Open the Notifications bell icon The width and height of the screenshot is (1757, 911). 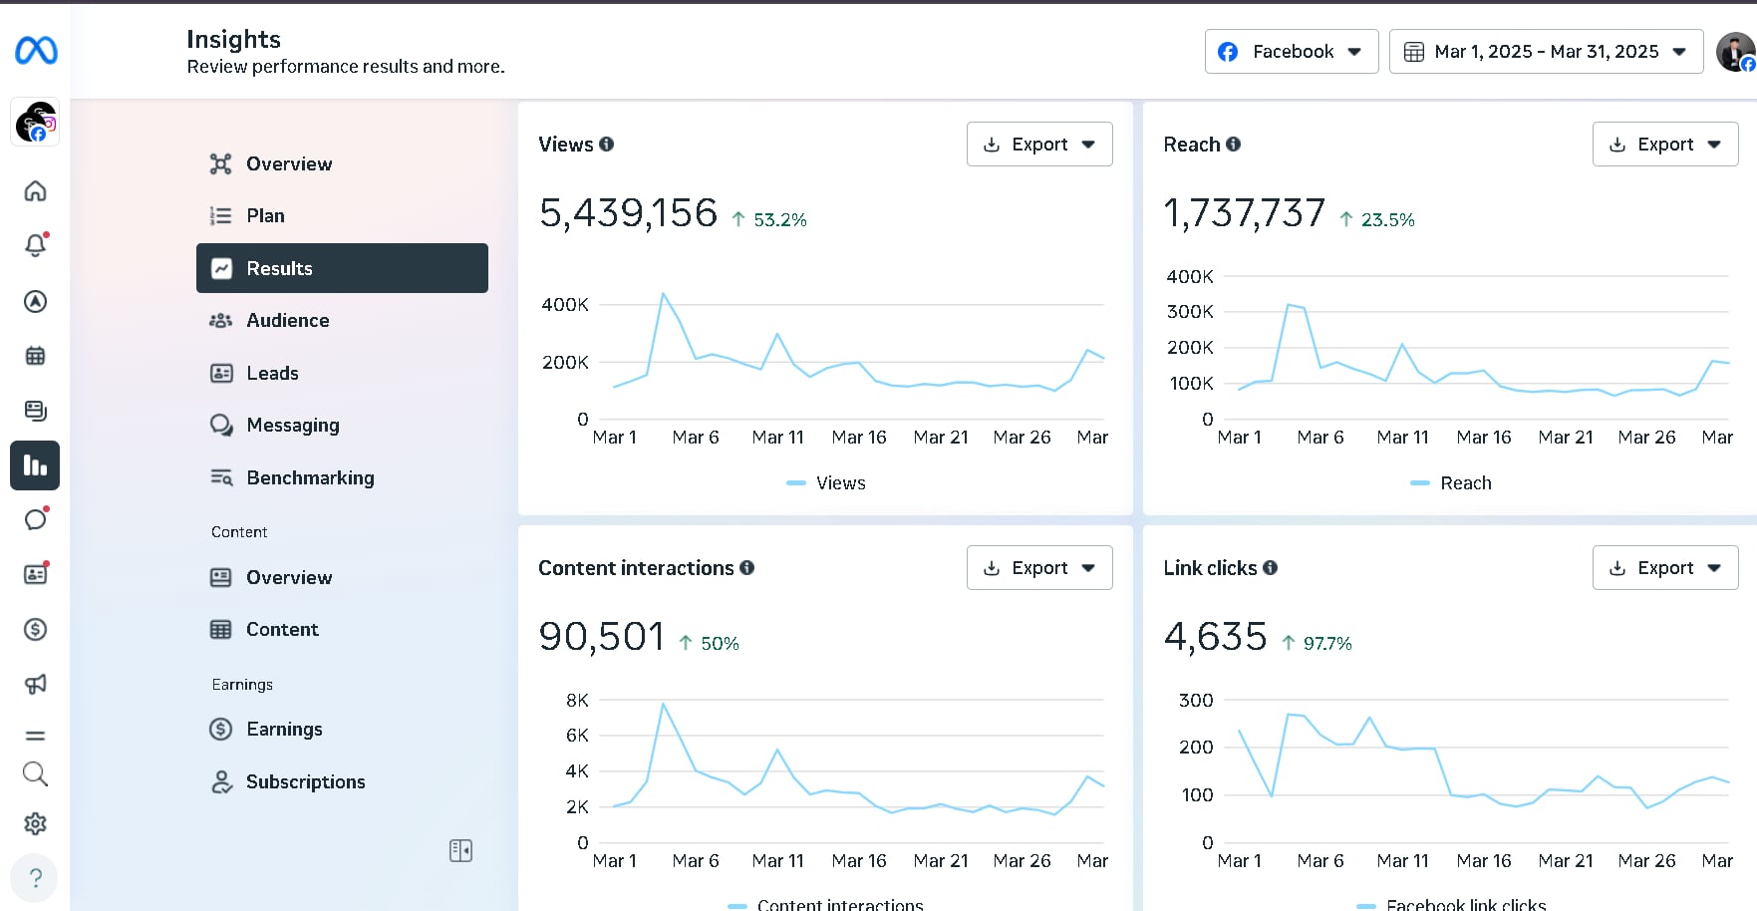coord(35,245)
